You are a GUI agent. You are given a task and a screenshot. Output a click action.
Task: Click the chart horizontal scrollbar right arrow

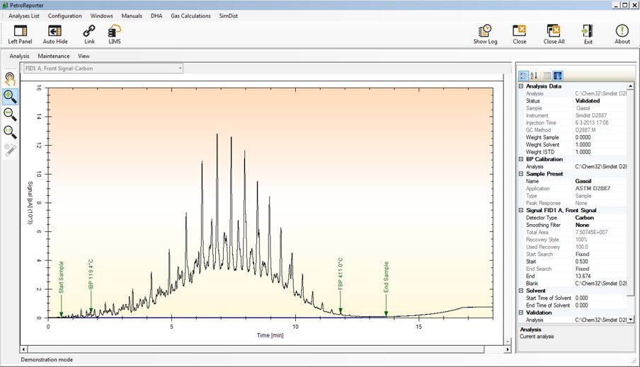pyautogui.click(x=508, y=349)
